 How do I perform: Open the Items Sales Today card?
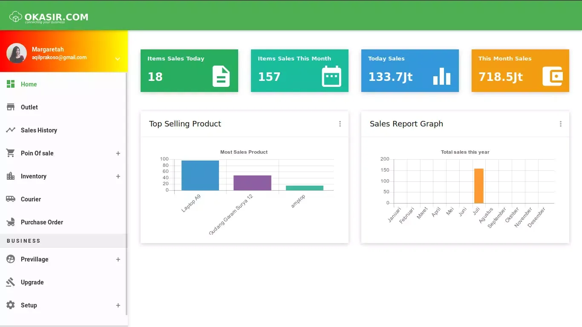189,71
